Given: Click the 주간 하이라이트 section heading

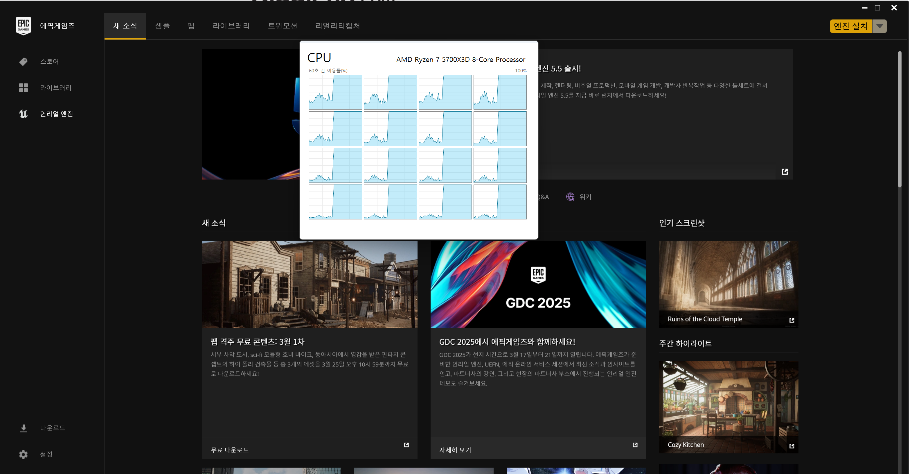Looking at the screenshot, I should coord(685,343).
